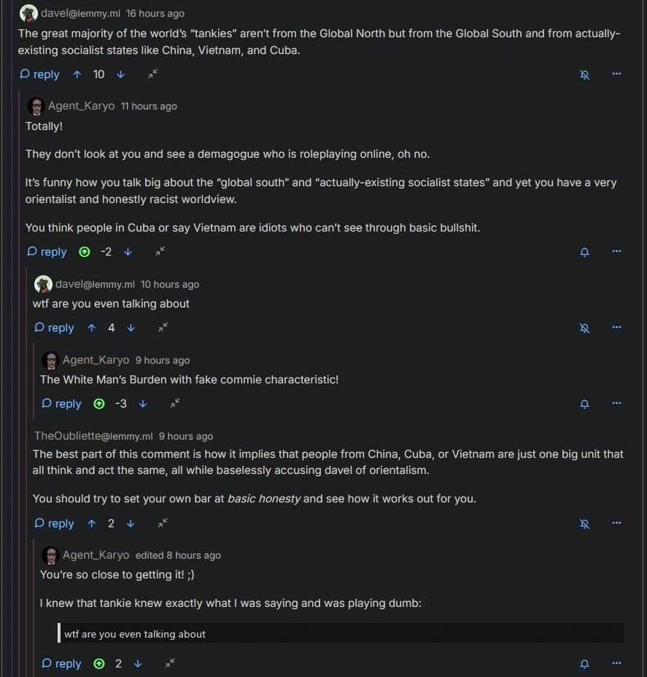The height and width of the screenshot is (677, 647).
Task: Open more options for davel's top comment
Action: pos(616,74)
